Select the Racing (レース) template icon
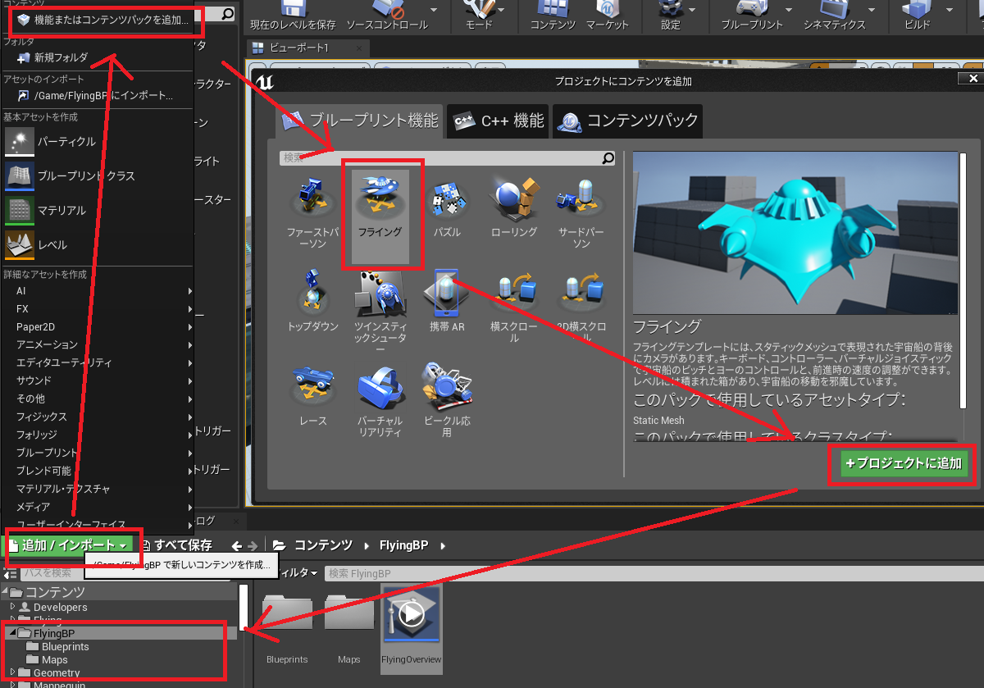The image size is (984, 688). (312, 384)
